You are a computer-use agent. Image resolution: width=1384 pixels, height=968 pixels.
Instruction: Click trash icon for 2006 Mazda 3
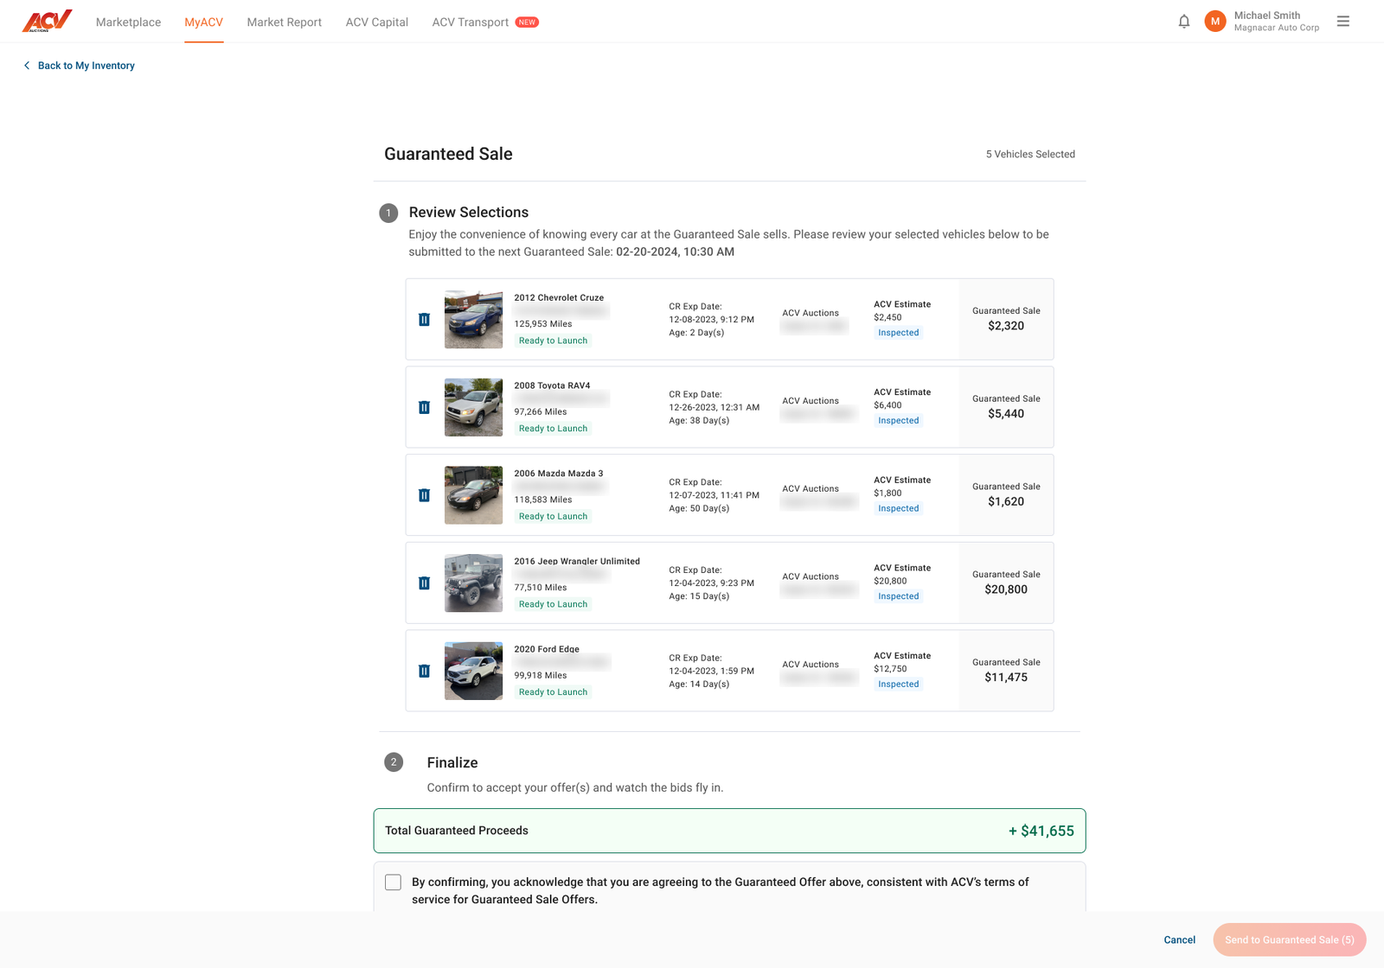[x=424, y=495]
